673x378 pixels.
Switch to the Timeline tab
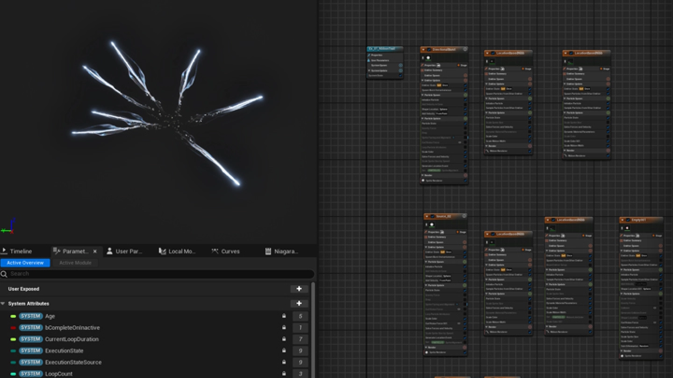(x=21, y=251)
